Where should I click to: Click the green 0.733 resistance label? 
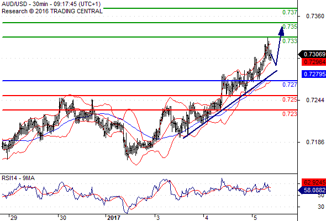(x=290, y=41)
